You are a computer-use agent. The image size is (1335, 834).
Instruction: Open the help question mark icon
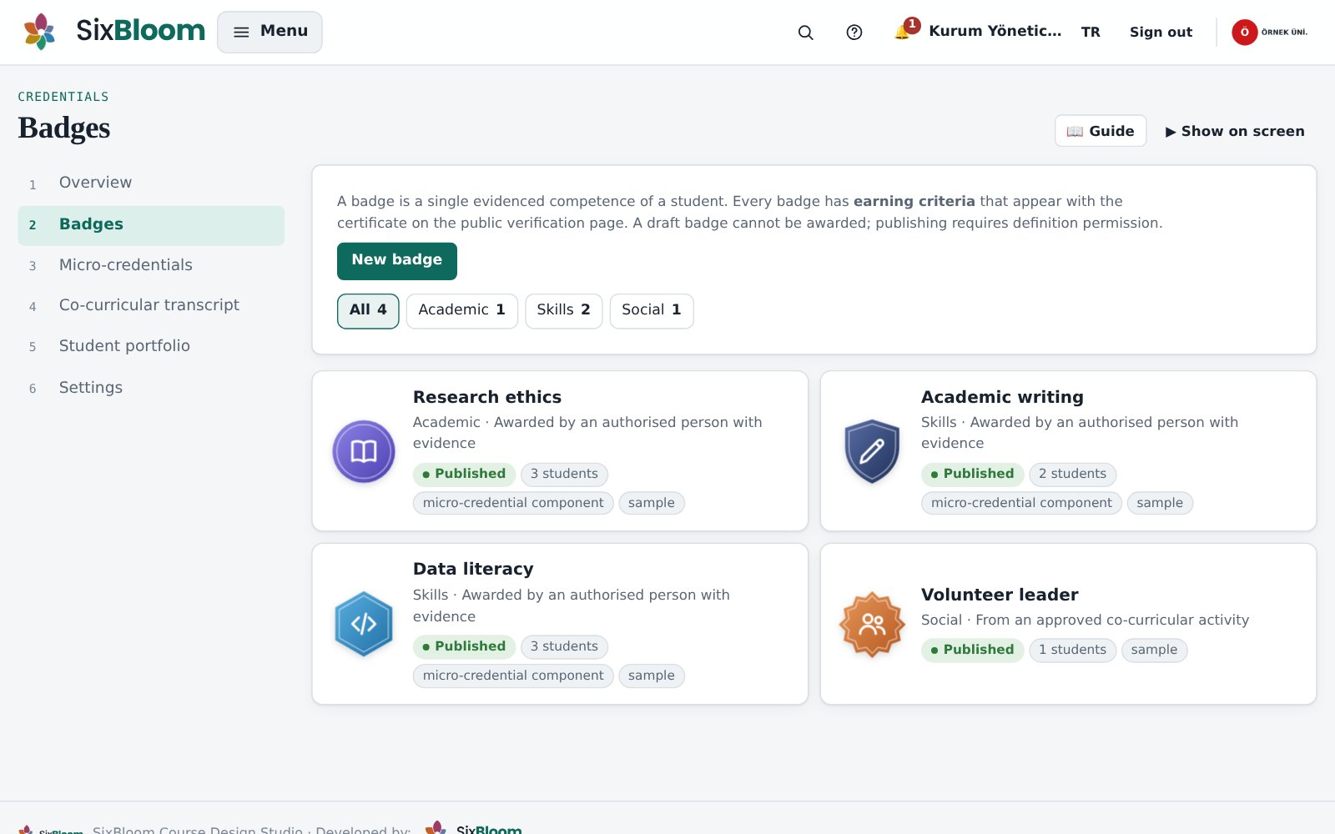coord(854,33)
